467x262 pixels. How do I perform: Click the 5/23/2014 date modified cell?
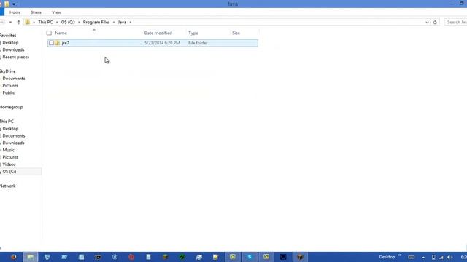[162, 43]
